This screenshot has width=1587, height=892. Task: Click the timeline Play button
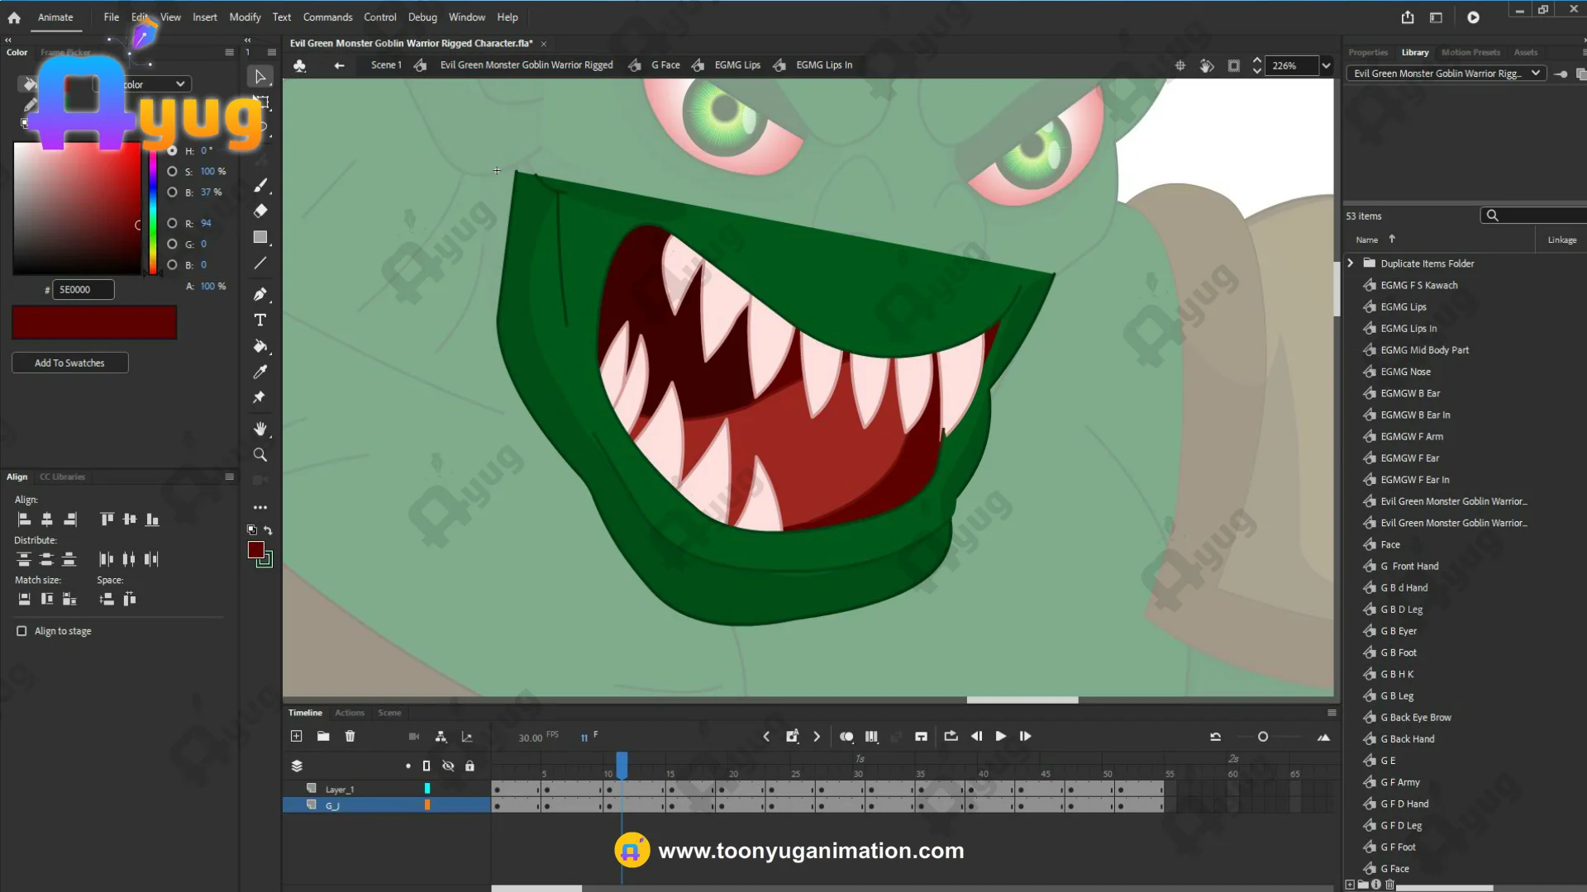pos(1000,736)
